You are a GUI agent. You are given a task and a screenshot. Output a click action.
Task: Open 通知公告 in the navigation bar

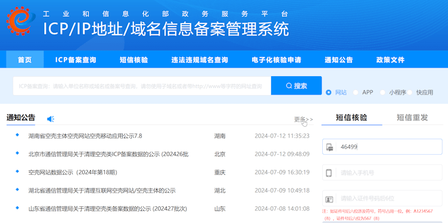coord(339,60)
